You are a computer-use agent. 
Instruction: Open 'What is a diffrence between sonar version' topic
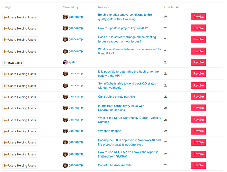click(129, 51)
